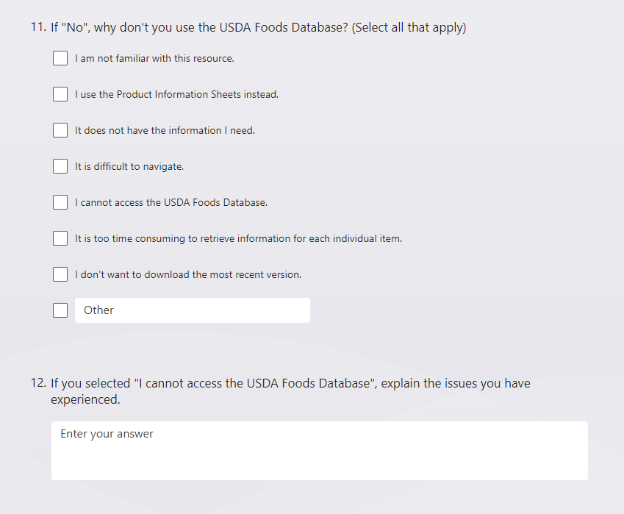
Task: Click the 'download the most recent version' label text
Action: (x=188, y=274)
